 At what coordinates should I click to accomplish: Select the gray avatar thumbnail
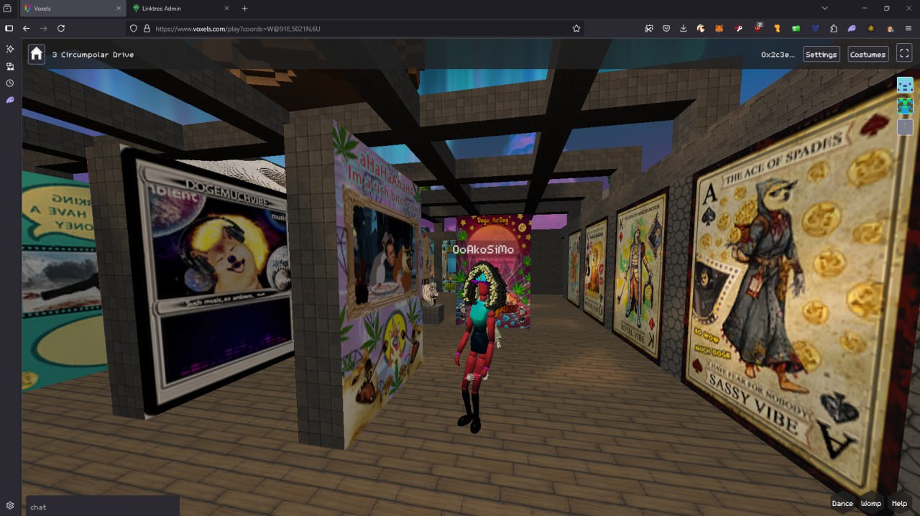click(x=905, y=127)
